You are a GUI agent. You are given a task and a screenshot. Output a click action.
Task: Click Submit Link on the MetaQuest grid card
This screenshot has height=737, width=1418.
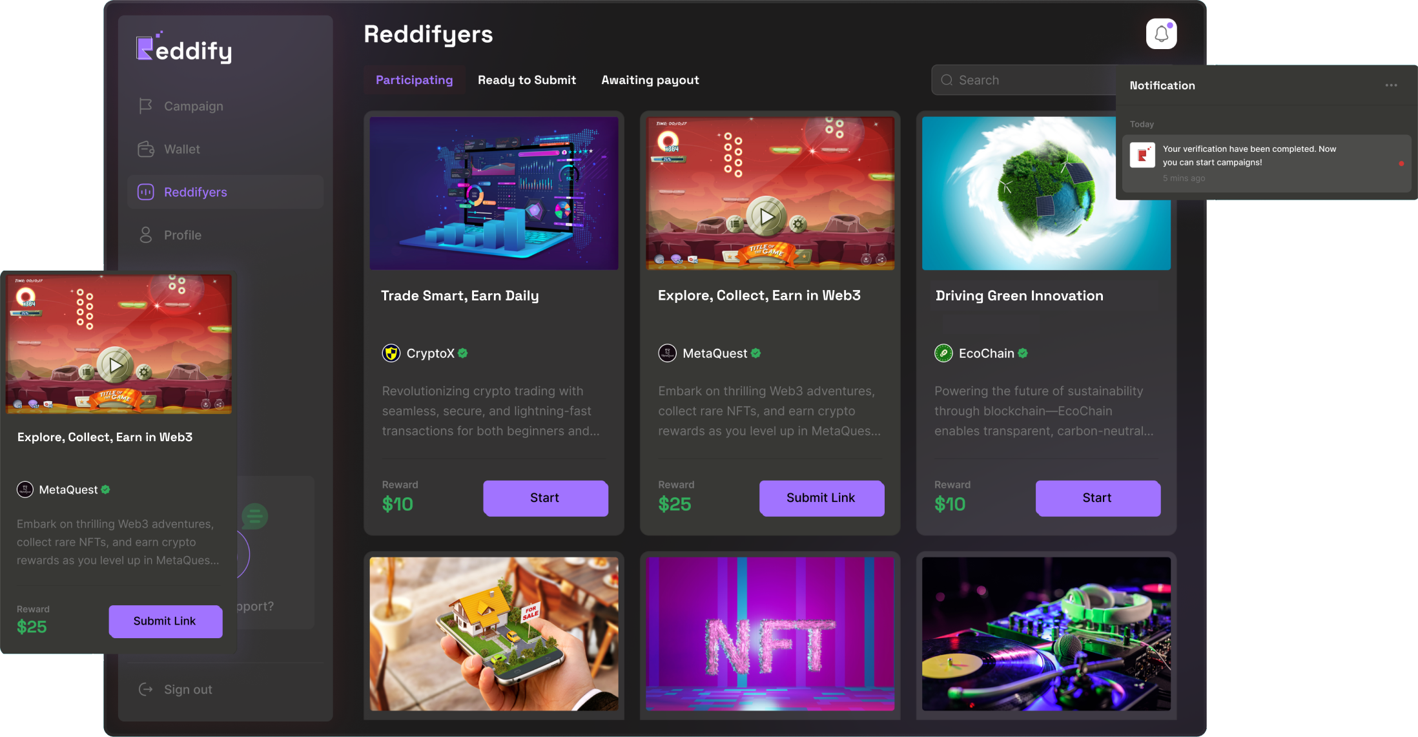[x=822, y=498]
